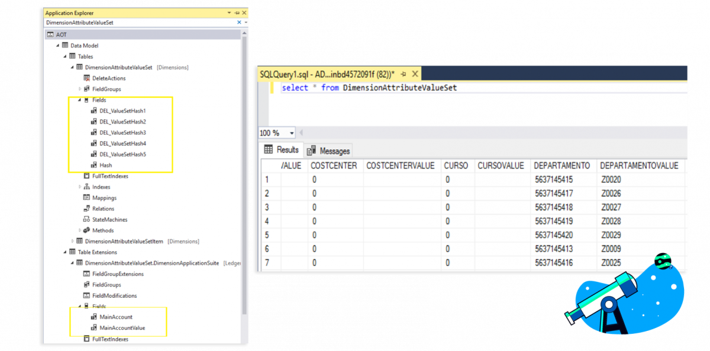Click the scroll-up arrow in Application Explorer
This screenshot has height=351, width=710.
point(244,34)
